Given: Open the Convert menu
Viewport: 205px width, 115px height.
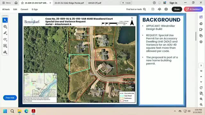Looking at the screenshot, I should 24,9.
